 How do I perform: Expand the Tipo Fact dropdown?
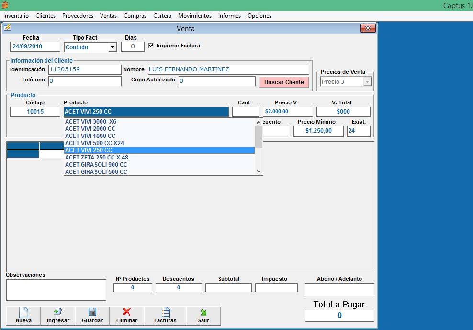click(113, 47)
